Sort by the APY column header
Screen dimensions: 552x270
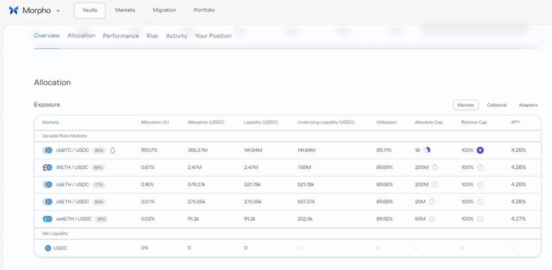click(515, 122)
